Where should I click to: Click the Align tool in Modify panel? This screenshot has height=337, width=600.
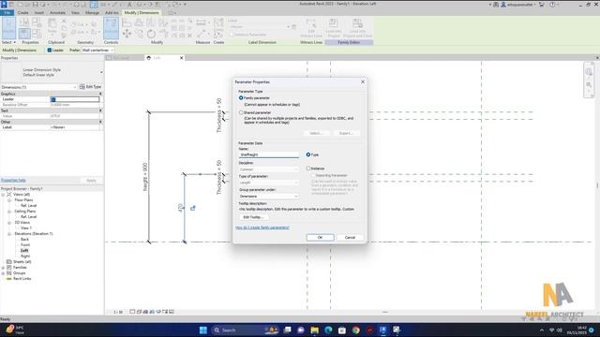(127, 22)
